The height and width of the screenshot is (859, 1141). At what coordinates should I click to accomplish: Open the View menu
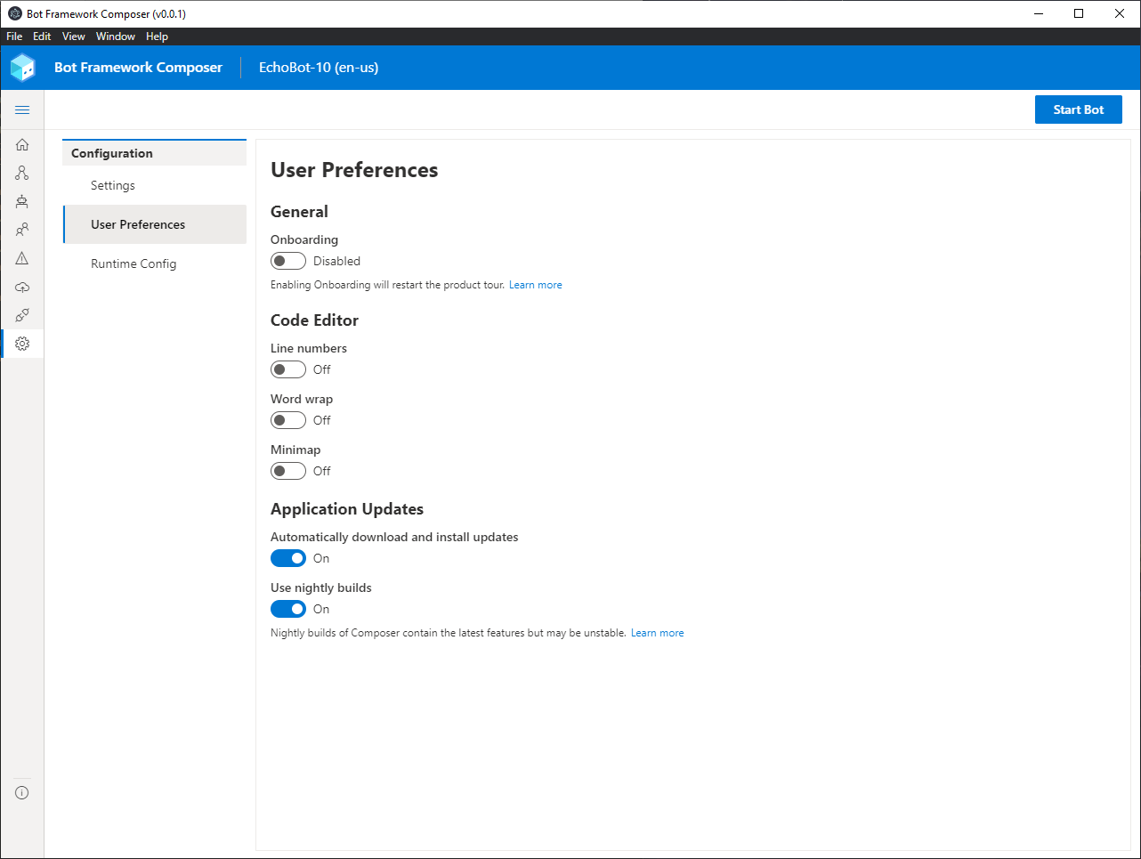(74, 36)
